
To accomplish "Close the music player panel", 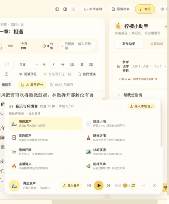I will tap(155, 185).
